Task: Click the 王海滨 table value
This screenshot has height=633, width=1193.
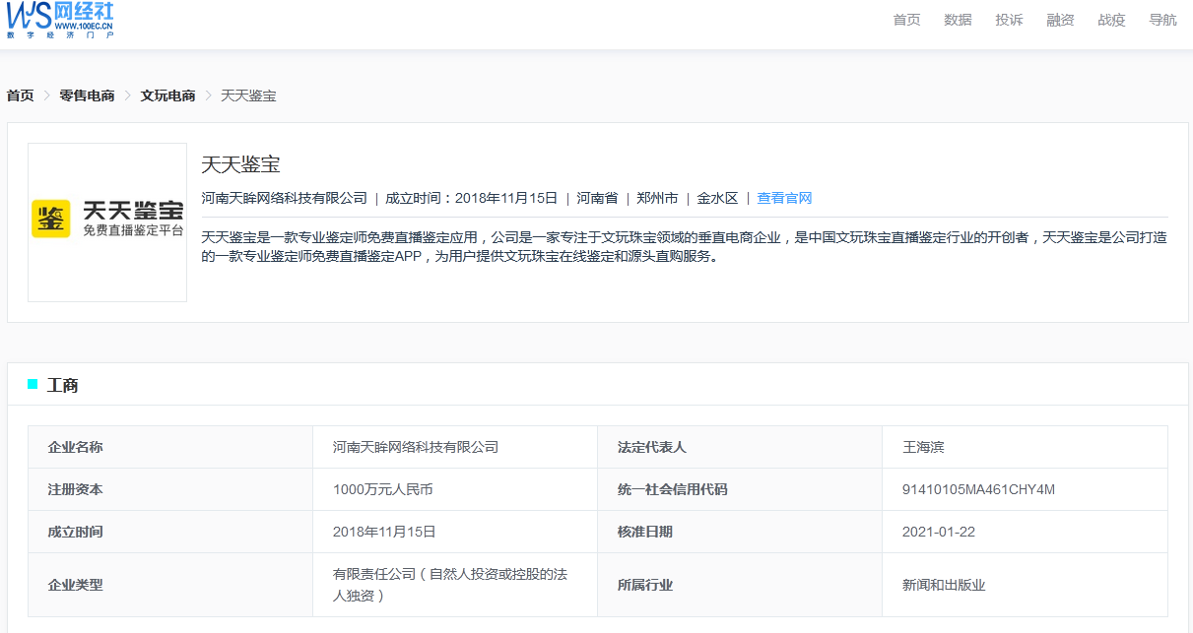Action: [923, 447]
